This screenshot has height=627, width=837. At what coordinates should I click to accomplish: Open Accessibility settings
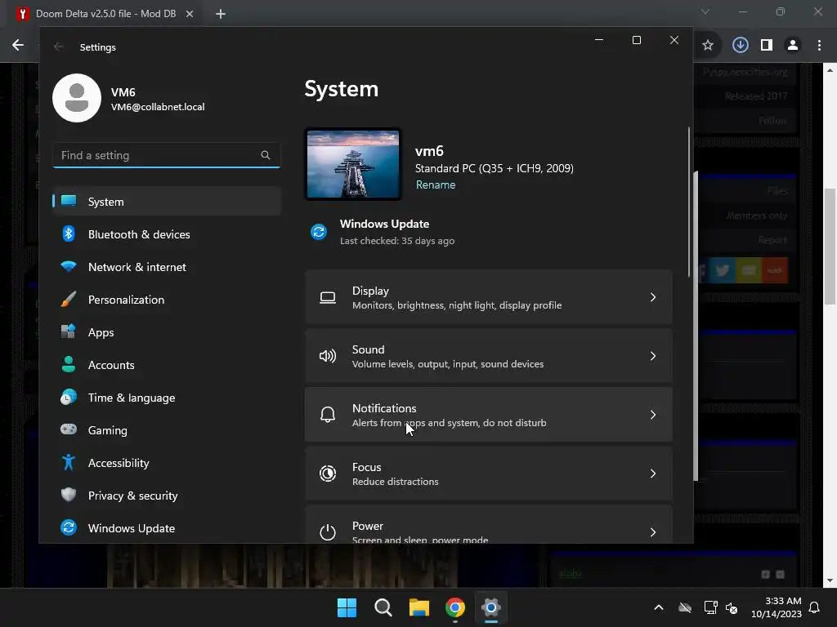[167, 462]
